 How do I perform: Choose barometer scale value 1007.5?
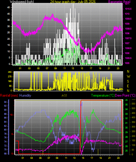128,39
